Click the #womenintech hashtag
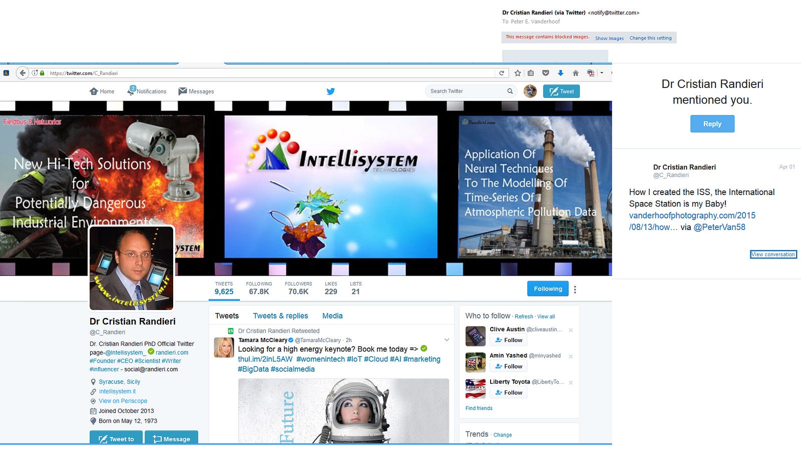The height and width of the screenshot is (450, 801). (x=320, y=359)
